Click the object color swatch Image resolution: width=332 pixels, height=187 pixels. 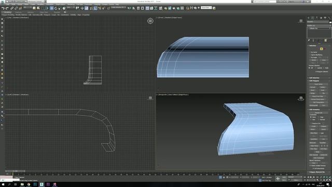tap(330, 22)
